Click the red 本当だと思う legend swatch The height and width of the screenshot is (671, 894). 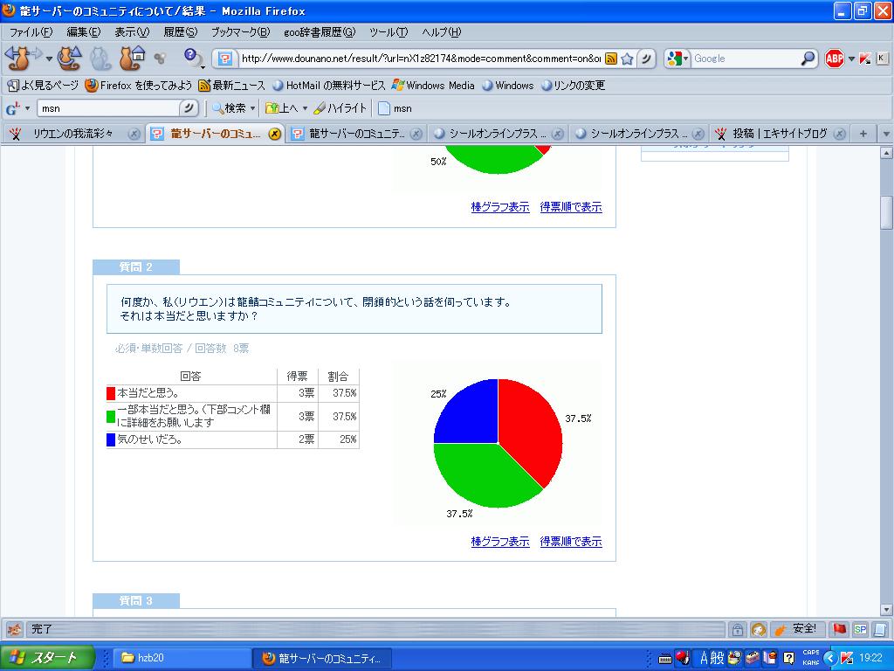[x=111, y=393]
